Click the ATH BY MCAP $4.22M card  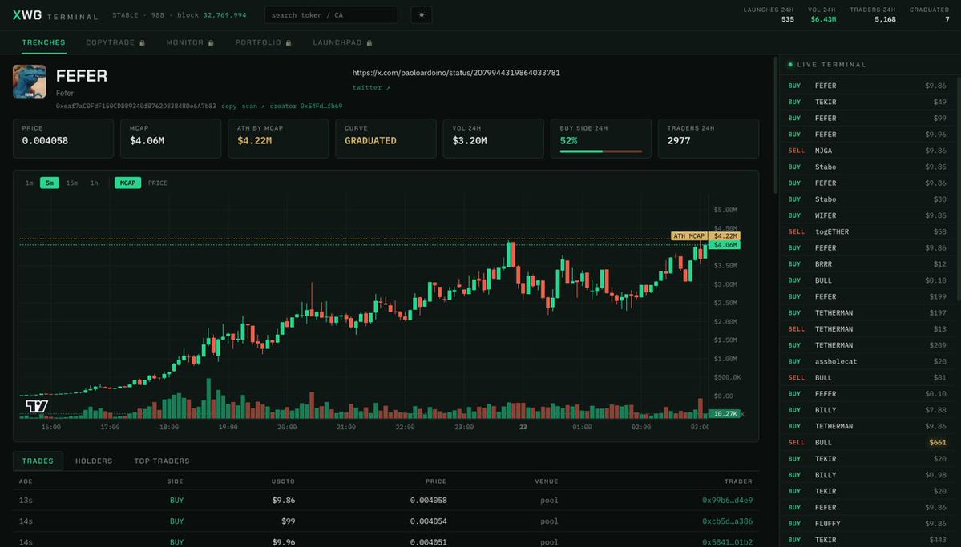tap(278, 139)
